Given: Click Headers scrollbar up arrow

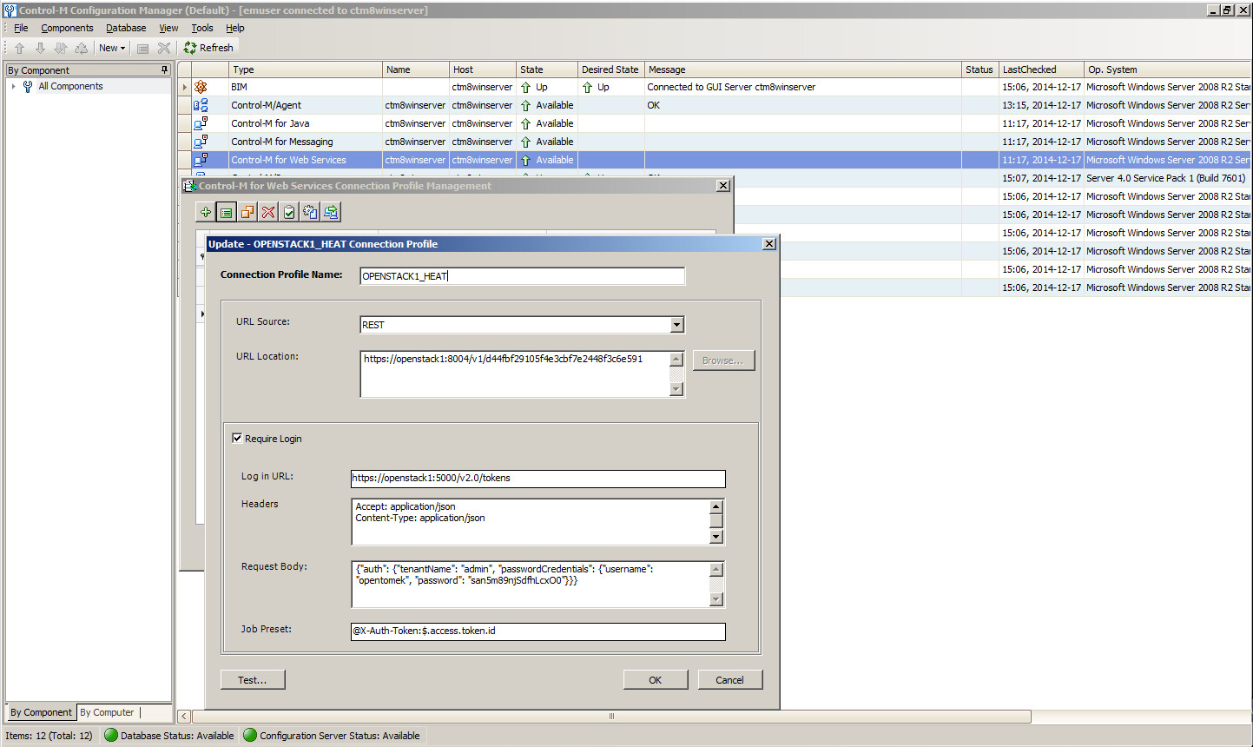Looking at the screenshot, I should (x=716, y=506).
